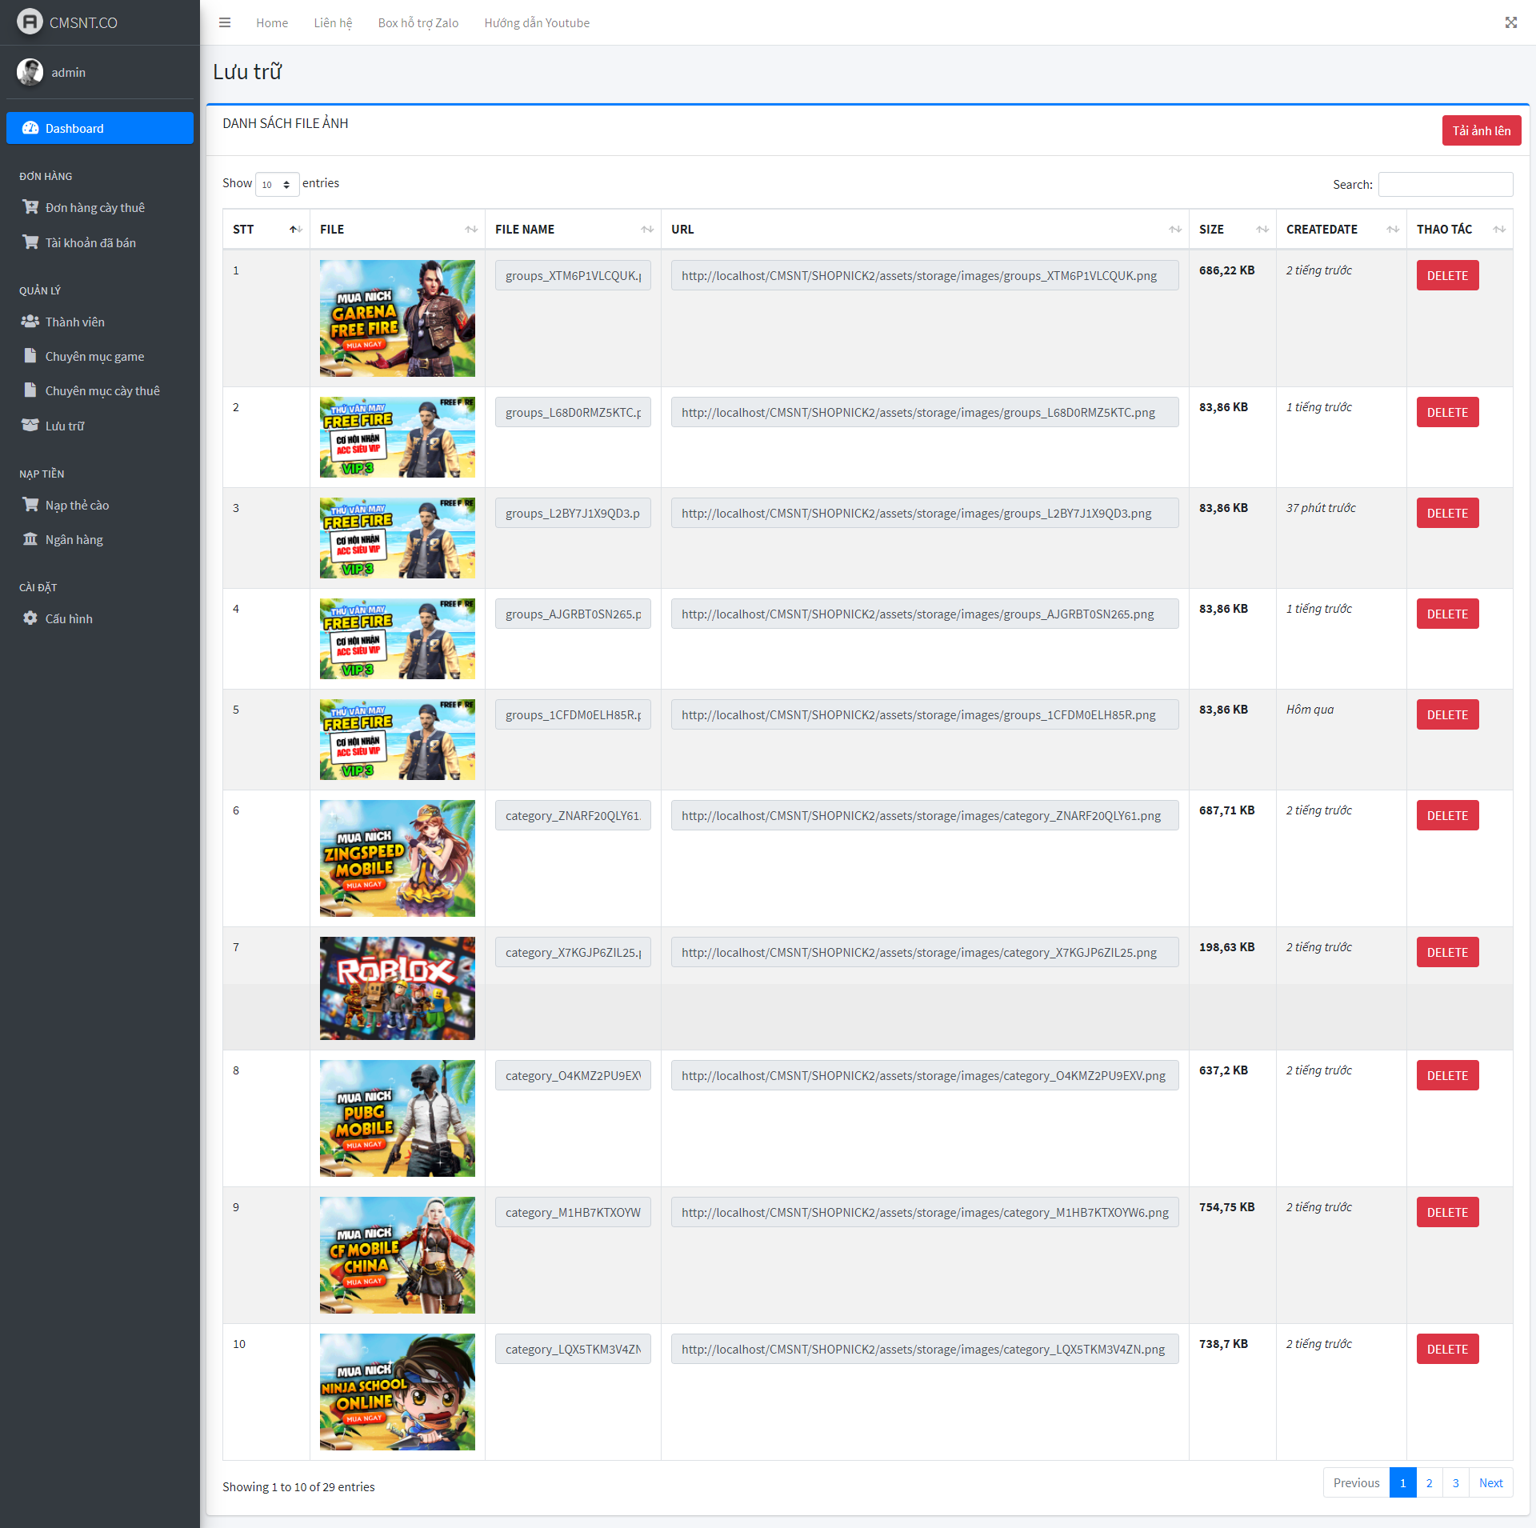This screenshot has width=1536, height=1528.
Task: Click the Thành viên users icon
Action: coord(30,322)
